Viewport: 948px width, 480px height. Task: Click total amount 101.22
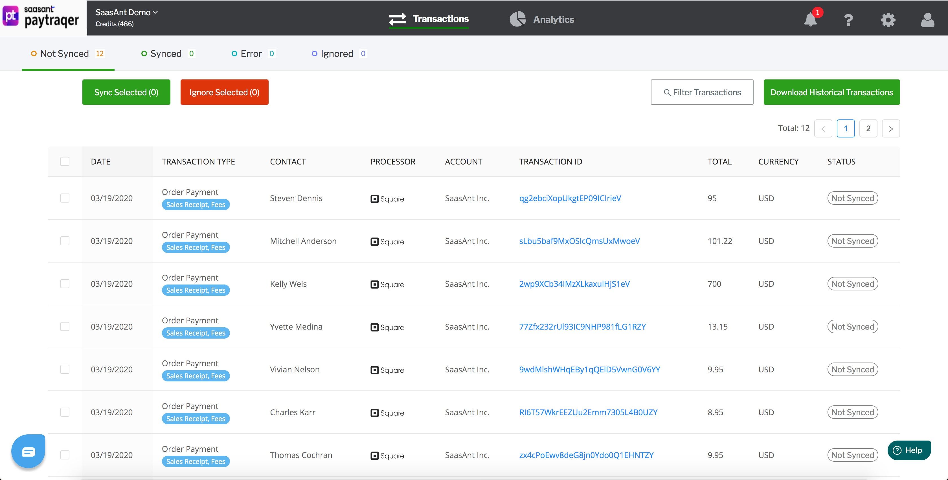point(720,241)
